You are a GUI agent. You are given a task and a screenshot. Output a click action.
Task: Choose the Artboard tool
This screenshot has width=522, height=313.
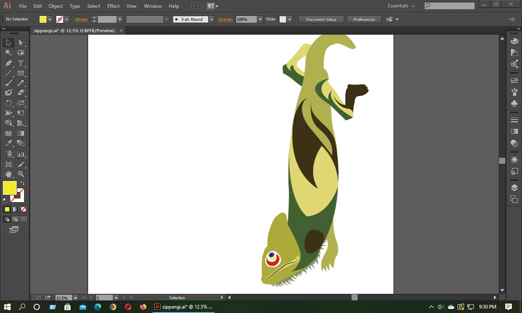9,164
